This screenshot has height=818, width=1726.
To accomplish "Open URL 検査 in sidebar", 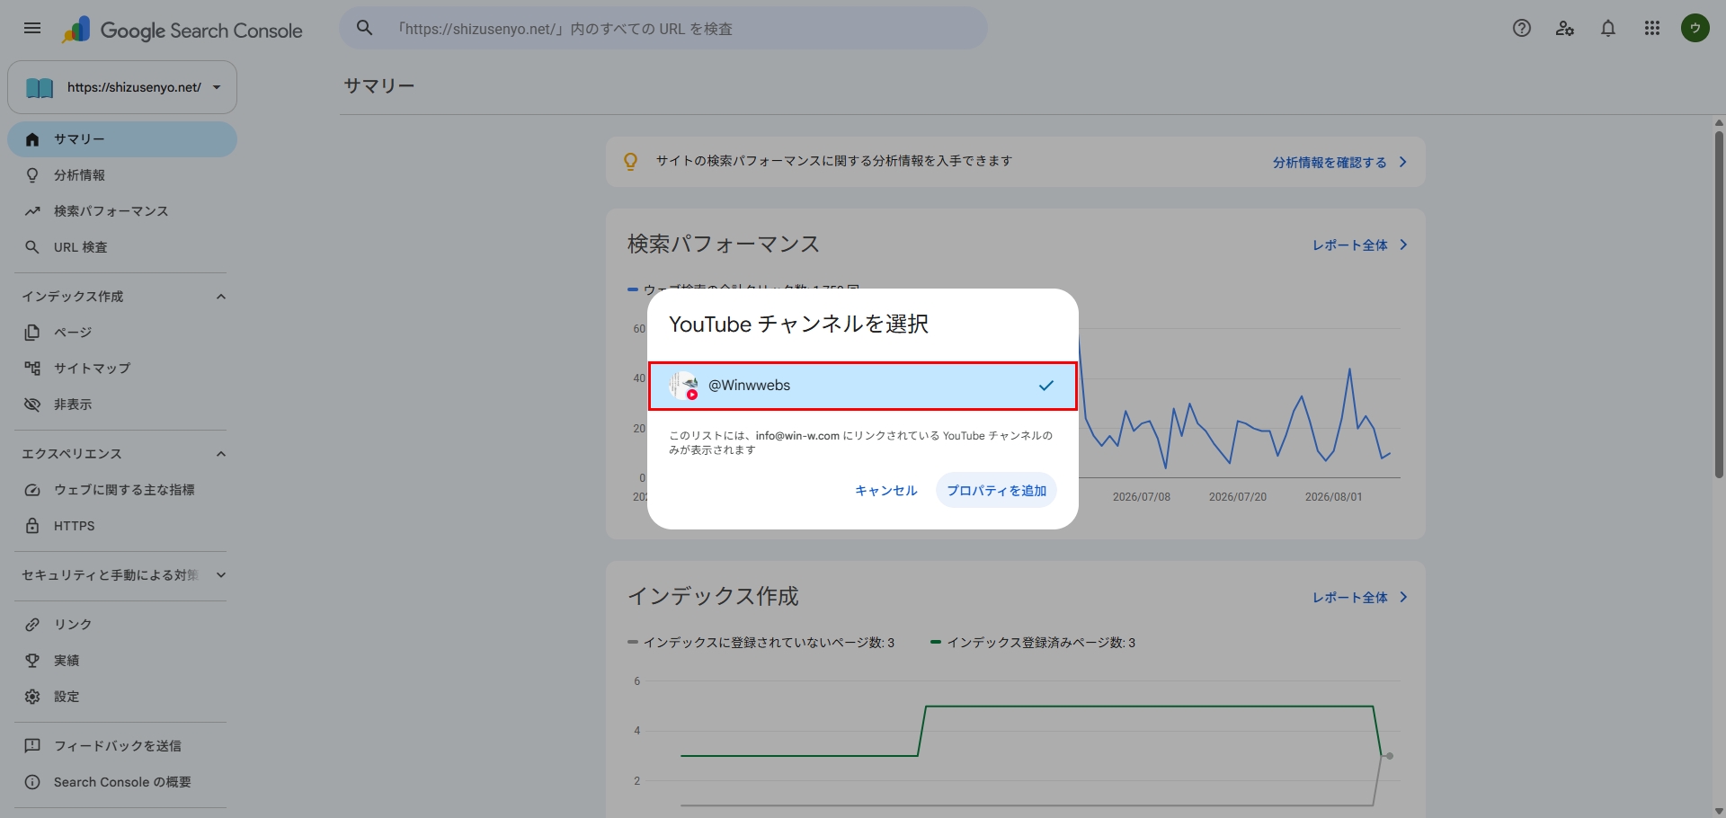I will tap(122, 247).
